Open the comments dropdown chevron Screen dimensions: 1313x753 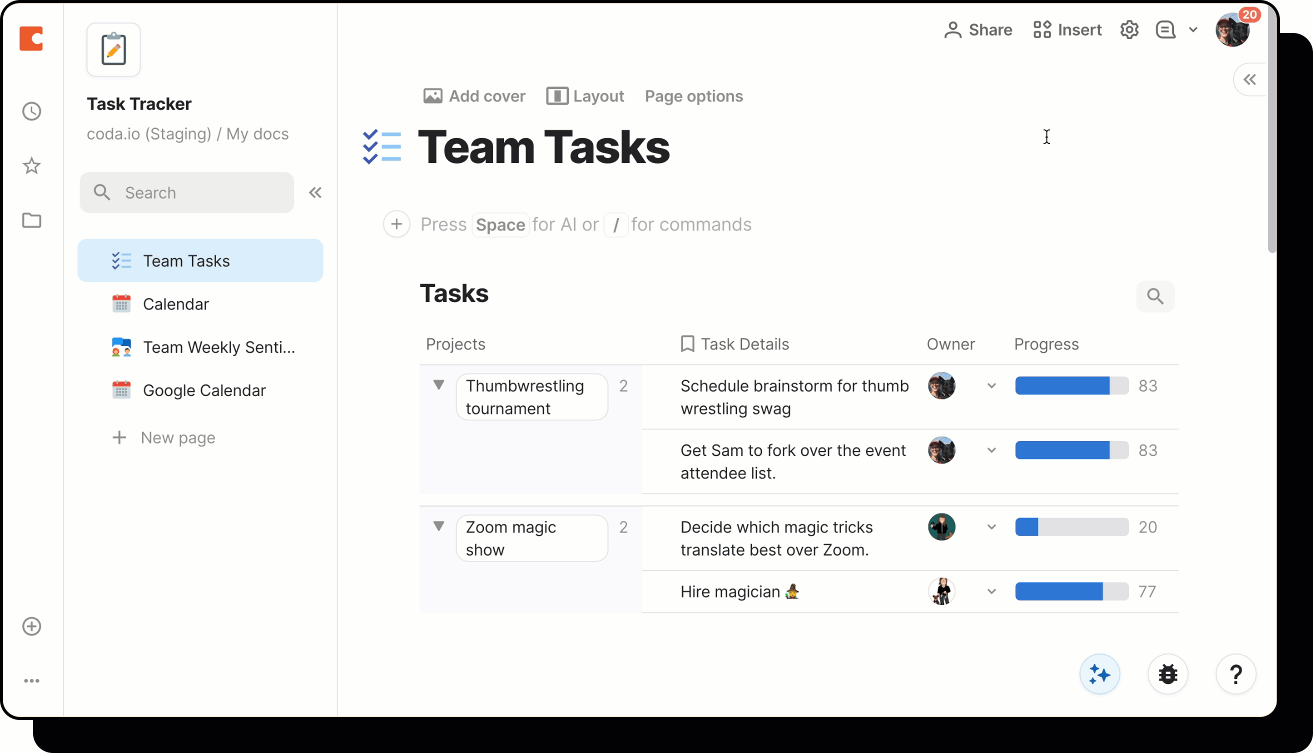pos(1193,29)
